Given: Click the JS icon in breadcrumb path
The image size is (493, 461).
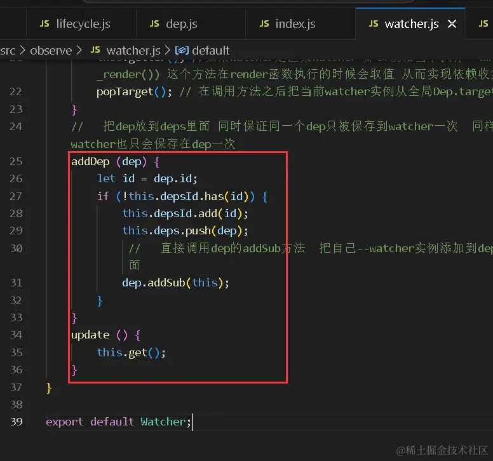Looking at the screenshot, I should [95, 50].
